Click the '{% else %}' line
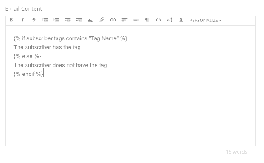264x163 pixels. (27, 56)
